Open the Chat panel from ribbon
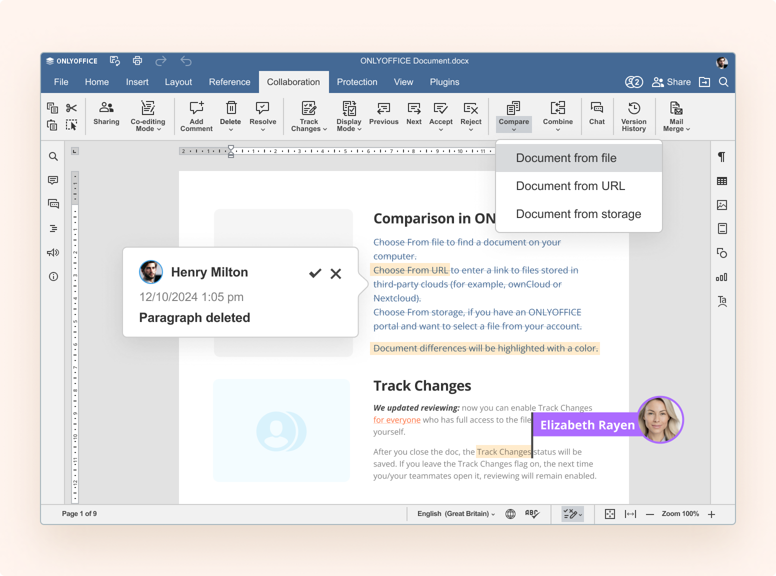This screenshot has height=576, width=776. click(596, 108)
